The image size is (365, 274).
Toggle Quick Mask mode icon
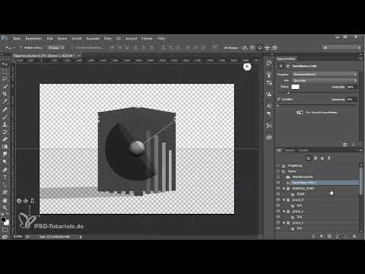[x=5, y=230]
